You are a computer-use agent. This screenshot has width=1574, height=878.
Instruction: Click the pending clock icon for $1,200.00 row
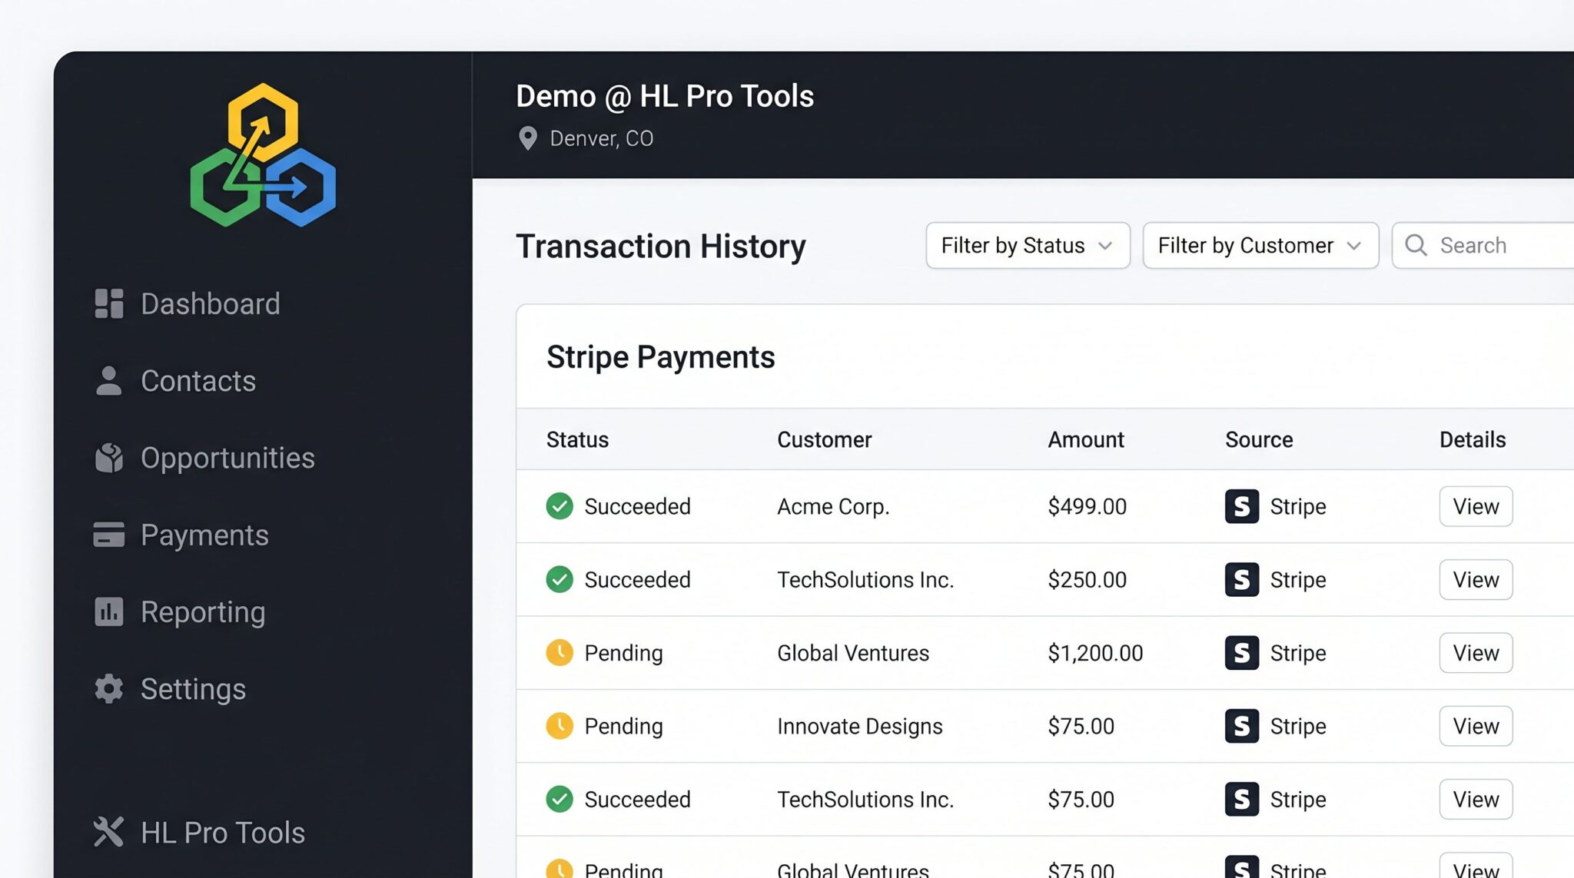(560, 652)
